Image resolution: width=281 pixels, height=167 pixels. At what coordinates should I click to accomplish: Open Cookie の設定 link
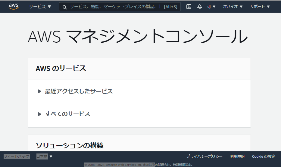coord(264,156)
